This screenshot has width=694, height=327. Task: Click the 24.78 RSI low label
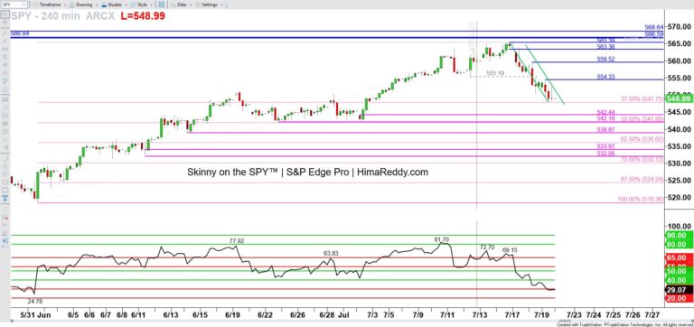click(x=35, y=302)
